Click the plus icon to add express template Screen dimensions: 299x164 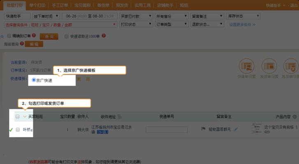point(79,79)
